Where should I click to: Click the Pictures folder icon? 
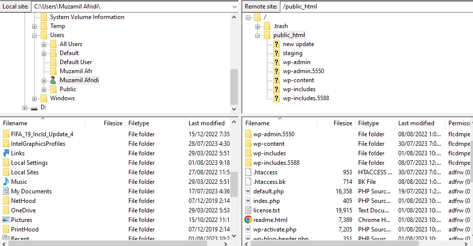[6, 220]
